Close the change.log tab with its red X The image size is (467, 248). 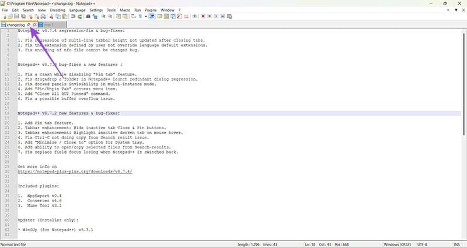34,24
